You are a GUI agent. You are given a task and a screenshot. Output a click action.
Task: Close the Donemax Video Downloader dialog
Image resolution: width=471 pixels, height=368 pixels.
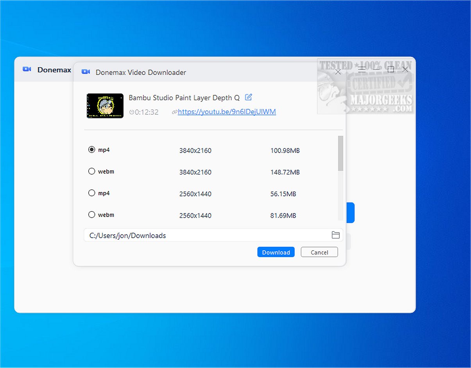(x=338, y=72)
